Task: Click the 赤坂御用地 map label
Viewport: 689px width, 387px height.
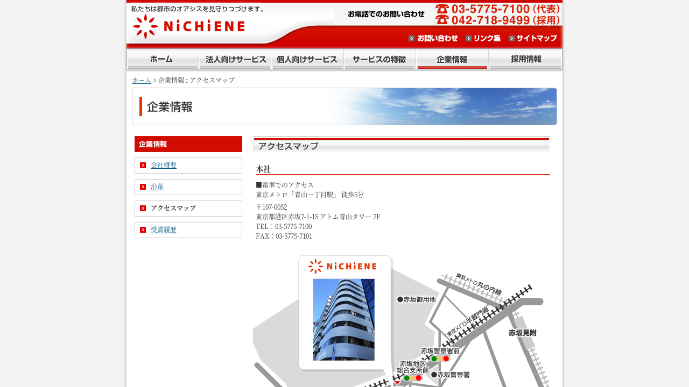Action: pos(417,299)
